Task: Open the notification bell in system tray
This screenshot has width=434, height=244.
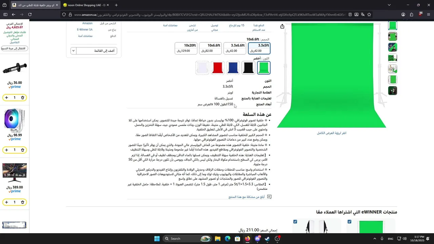Action: [428, 239]
